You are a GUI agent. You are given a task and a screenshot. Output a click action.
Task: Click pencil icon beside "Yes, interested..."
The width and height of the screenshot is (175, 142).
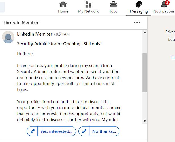33,131
